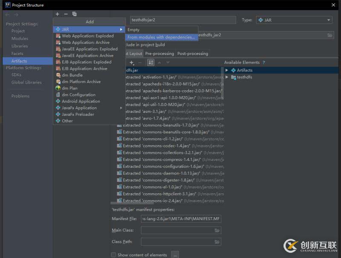
Task: Select the dm Bundle option
Action: [x=71, y=75]
